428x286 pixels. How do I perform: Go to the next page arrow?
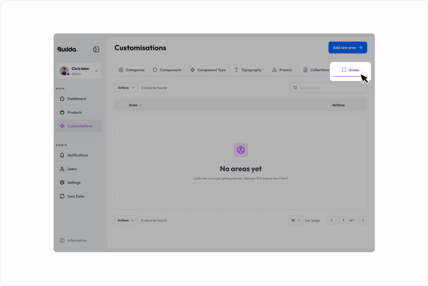(363, 220)
